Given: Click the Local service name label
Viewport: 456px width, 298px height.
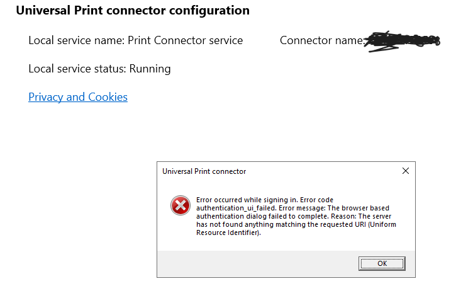Looking at the screenshot, I should [76, 40].
